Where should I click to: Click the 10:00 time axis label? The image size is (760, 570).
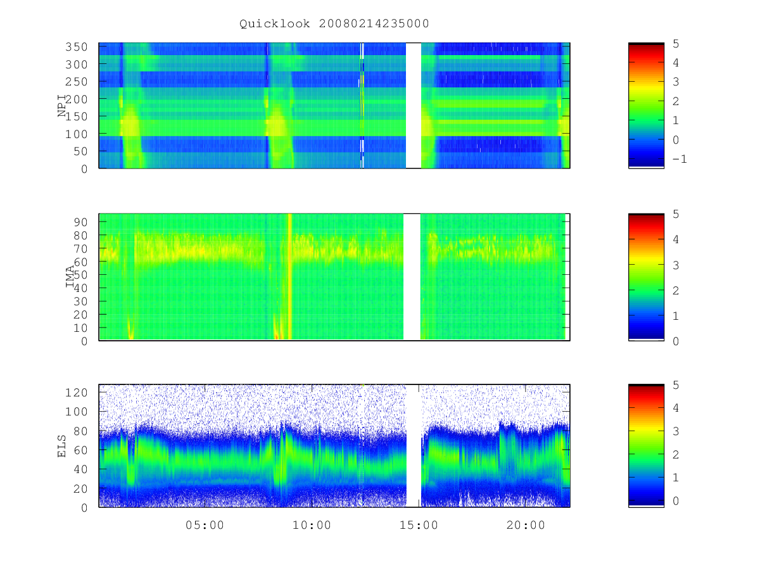[312, 525]
